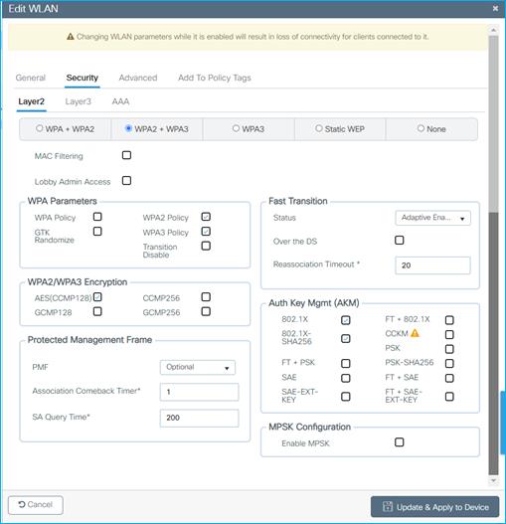Toggle the Lobby Admin Access checkbox
The image size is (506, 524).
(126, 181)
